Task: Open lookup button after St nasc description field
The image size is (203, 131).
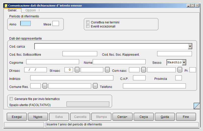Action: (107, 70)
